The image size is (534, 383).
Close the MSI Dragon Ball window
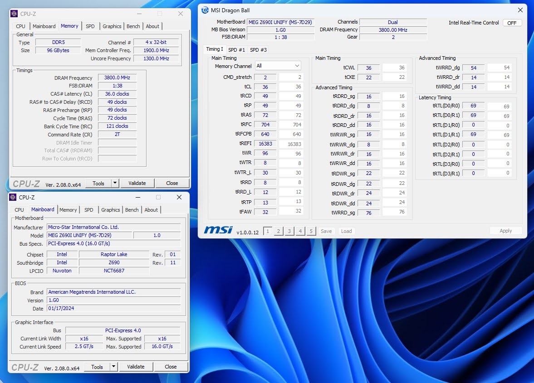coord(520,10)
